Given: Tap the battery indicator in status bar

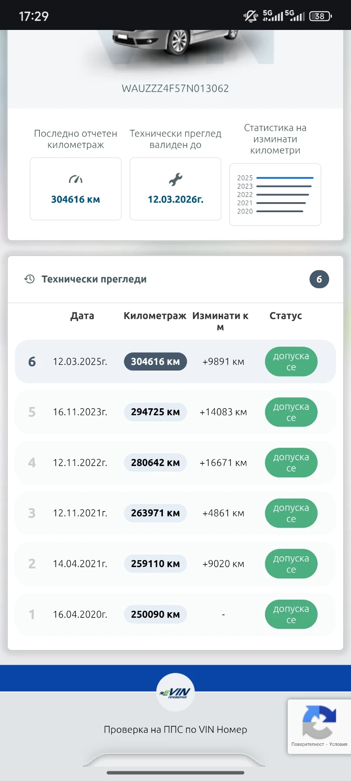Looking at the screenshot, I should (320, 16).
